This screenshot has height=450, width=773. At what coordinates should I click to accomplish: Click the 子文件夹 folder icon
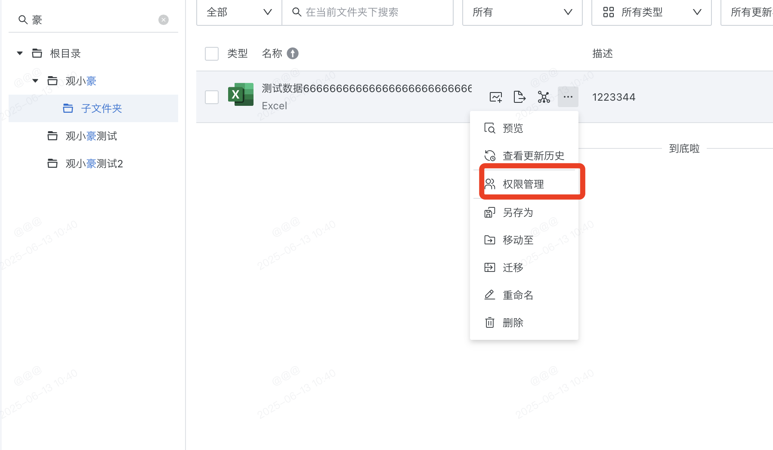coord(68,108)
